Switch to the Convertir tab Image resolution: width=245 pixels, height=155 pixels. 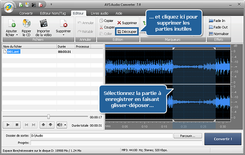[x=26, y=13]
